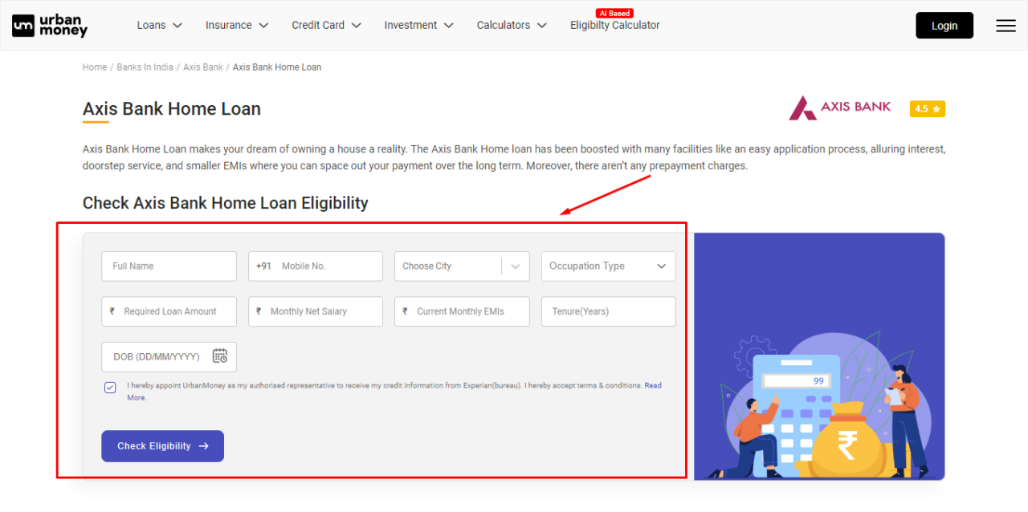Viewport: 1028px width, 512px height.
Task: Focus the DOB (DD/MM/YYYY) field
Action: (169, 356)
